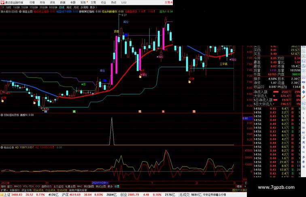Open the 互动问答 tab
This screenshot has width=306, height=197.
[62, 190]
